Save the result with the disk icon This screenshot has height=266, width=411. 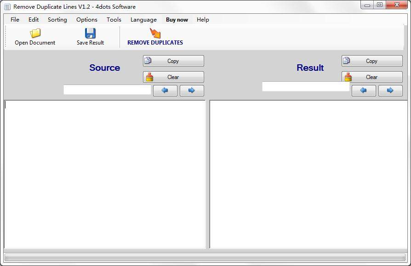point(90,32)
